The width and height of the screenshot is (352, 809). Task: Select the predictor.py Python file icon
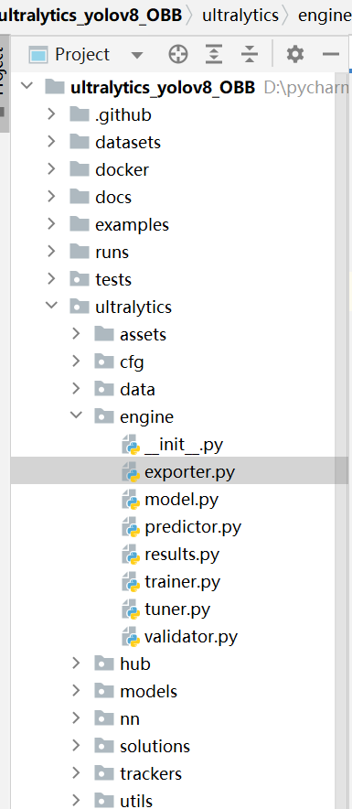131,527
